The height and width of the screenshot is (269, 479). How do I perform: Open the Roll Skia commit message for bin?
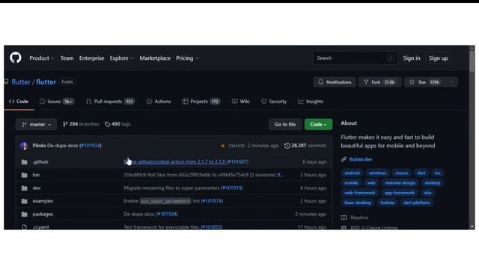point(204,175)
